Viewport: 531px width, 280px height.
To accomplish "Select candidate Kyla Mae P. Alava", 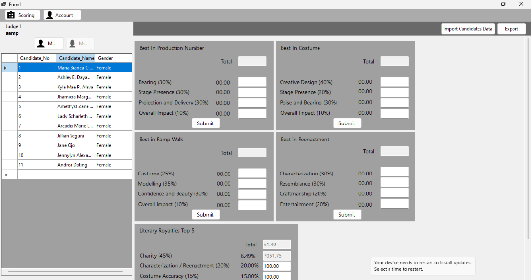I will tap(67, 87).
